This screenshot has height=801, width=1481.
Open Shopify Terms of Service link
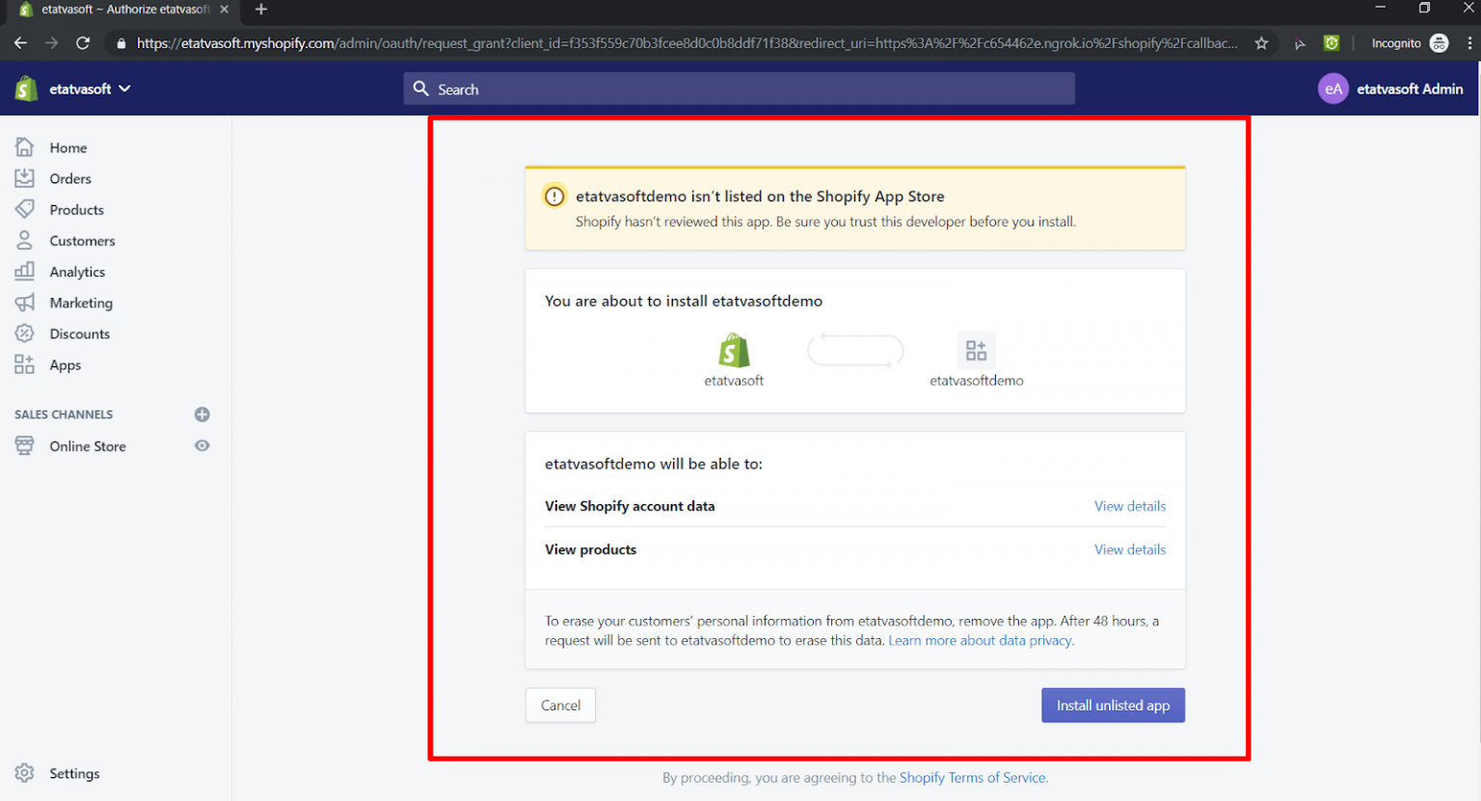coord(972,777)
